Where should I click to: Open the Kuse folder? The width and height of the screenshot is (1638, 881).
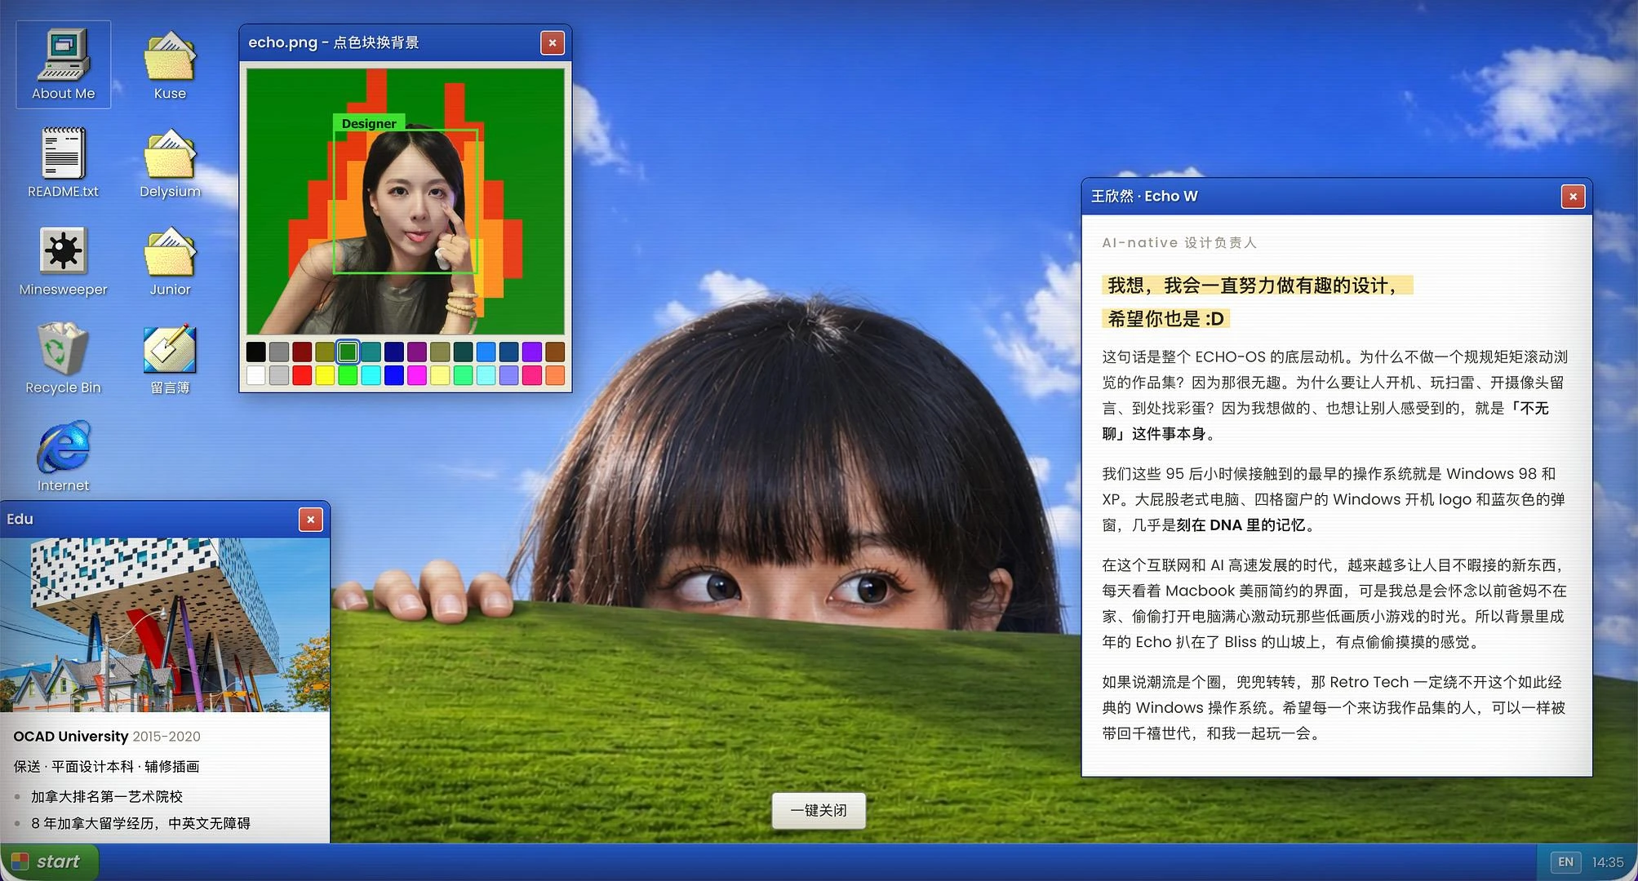pos(170,64)
